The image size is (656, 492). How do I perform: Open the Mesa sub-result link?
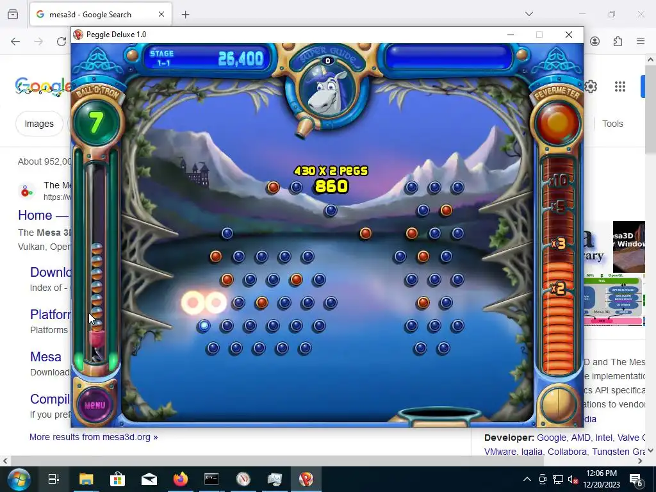click(45, 356)
